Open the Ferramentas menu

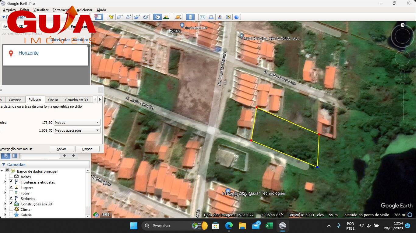click(x=60, y=10)
